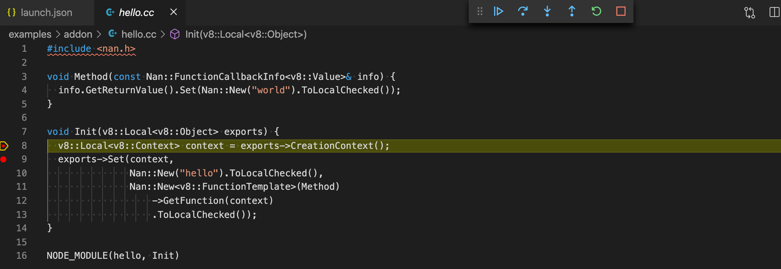Step out of the current function
The height and width of the screenshot is (269, 781).
point(572,11)
